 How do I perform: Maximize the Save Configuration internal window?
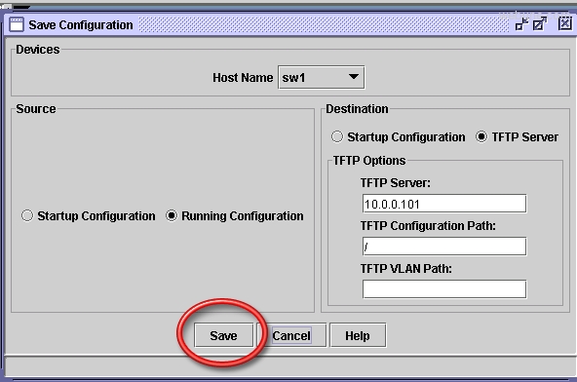pyautogui.click(x=540, y=24)
